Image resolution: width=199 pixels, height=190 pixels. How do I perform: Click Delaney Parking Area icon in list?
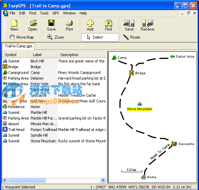5,78
